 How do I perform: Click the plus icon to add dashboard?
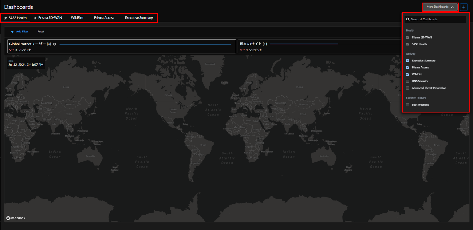pos(464,7)
